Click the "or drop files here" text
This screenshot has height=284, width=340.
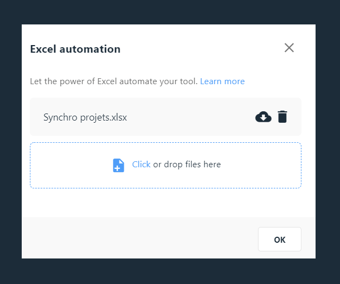pos(187,165)
